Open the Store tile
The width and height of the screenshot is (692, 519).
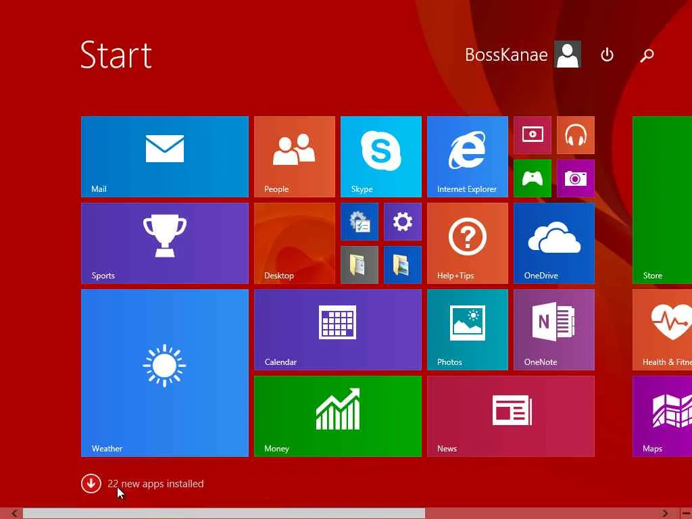tap(662, 200)
